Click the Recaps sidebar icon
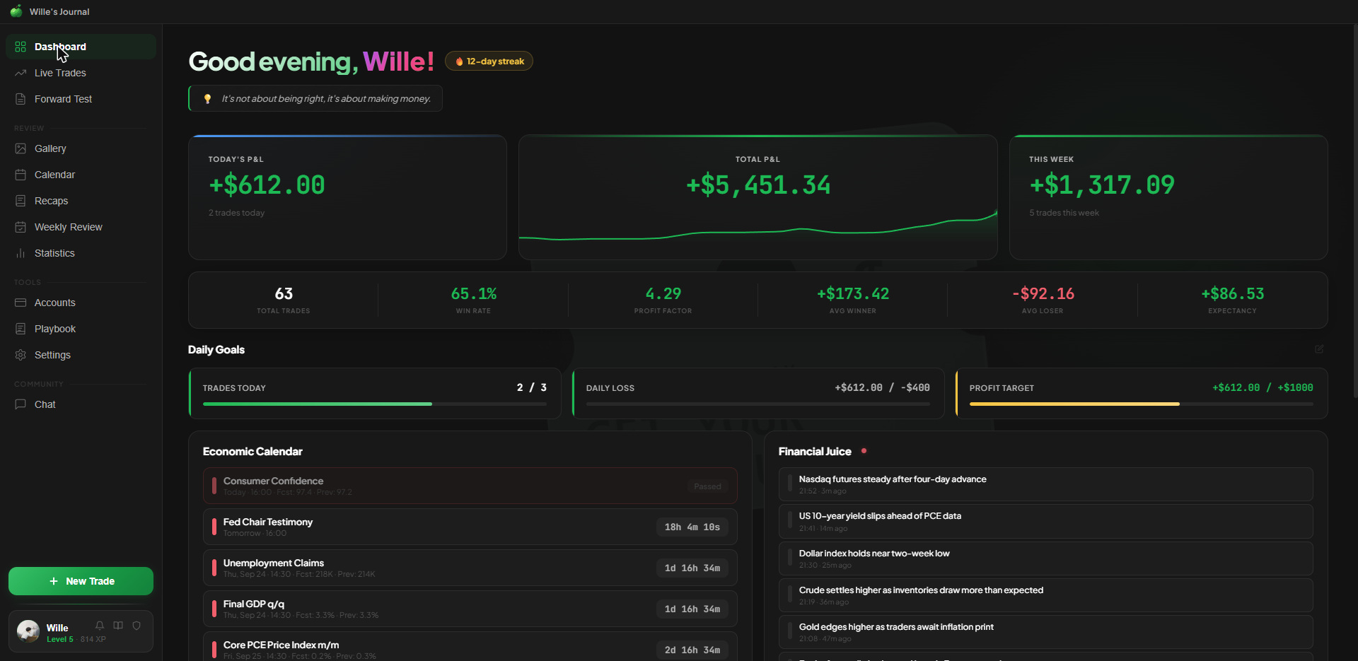The height and width of the screenshot is (661, 1358). click(x=21, y=201)
